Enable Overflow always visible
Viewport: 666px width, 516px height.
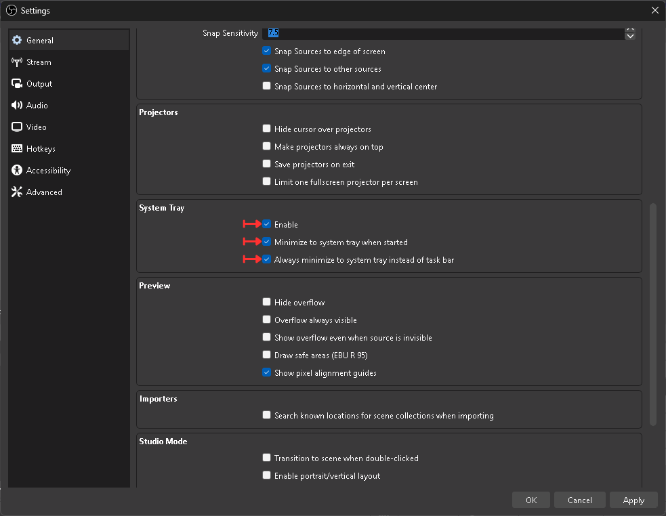tap(267, 320)
